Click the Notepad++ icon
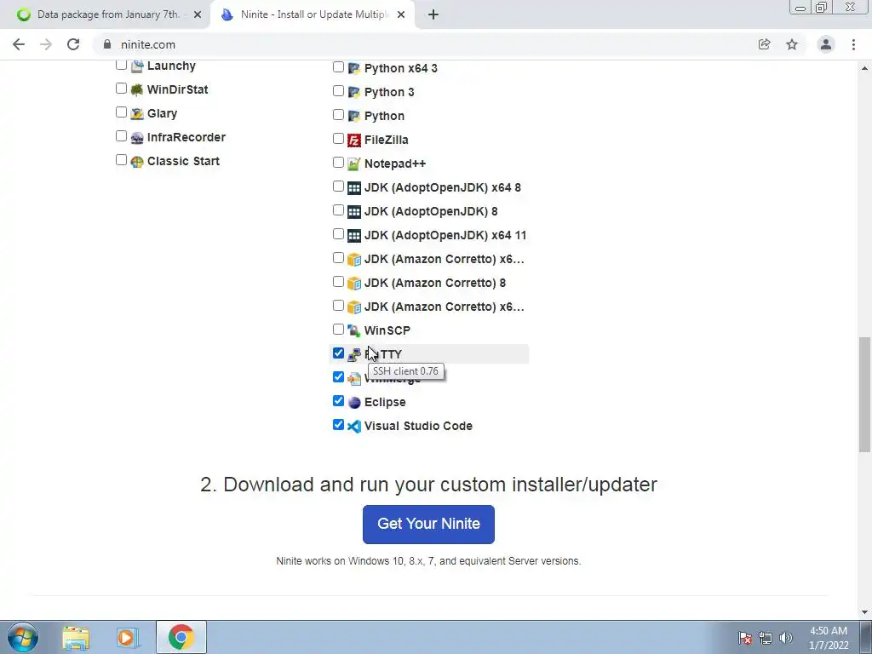 point(354,164)
